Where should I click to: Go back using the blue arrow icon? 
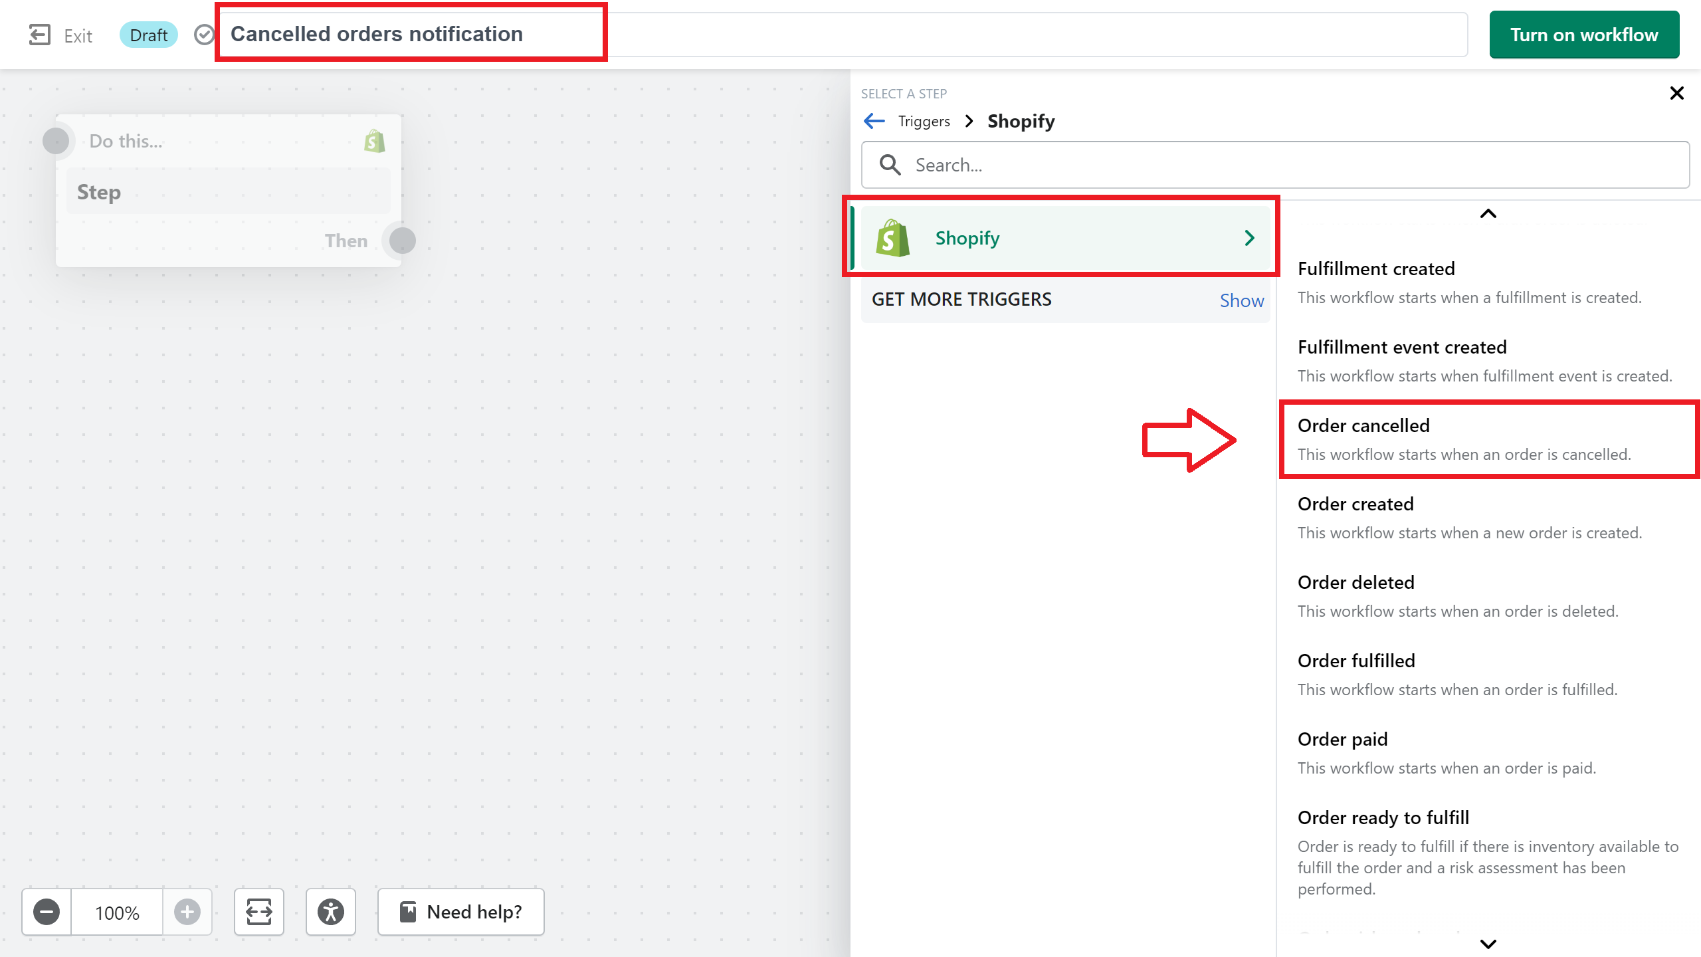(874, 121)
